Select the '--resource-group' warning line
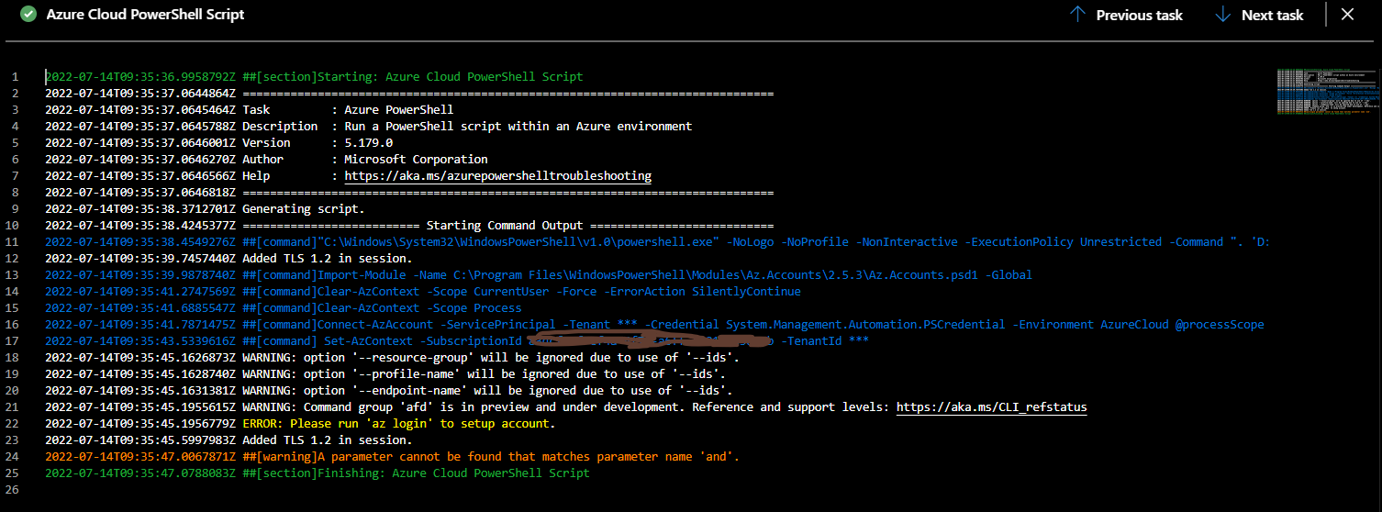 coord(392,357)
